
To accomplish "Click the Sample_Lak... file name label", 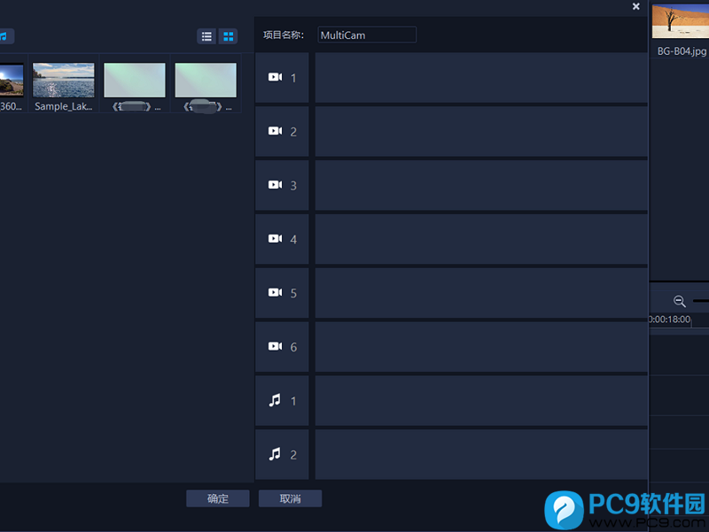I will point(63,106).
